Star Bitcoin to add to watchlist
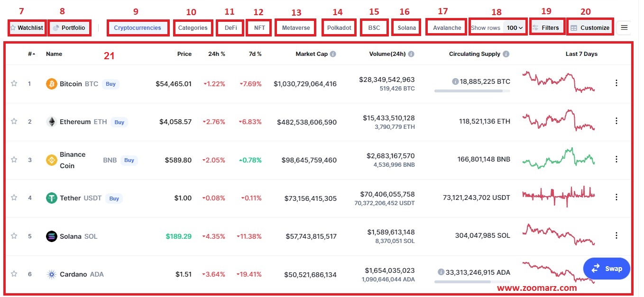Screen dimensions: 644x297 (14, 83)
